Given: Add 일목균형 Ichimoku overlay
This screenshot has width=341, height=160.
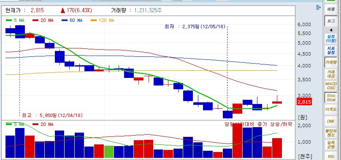Looking at the screenshot, I should point(331,144).
